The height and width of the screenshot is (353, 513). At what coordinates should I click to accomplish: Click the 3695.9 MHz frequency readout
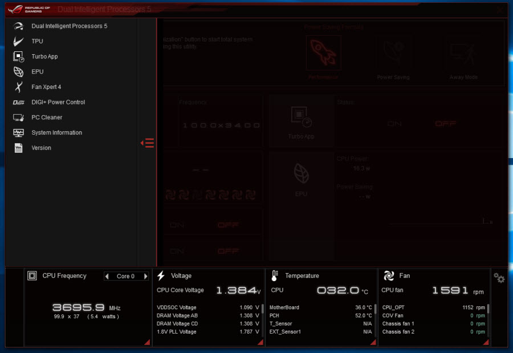pos(87,307)
